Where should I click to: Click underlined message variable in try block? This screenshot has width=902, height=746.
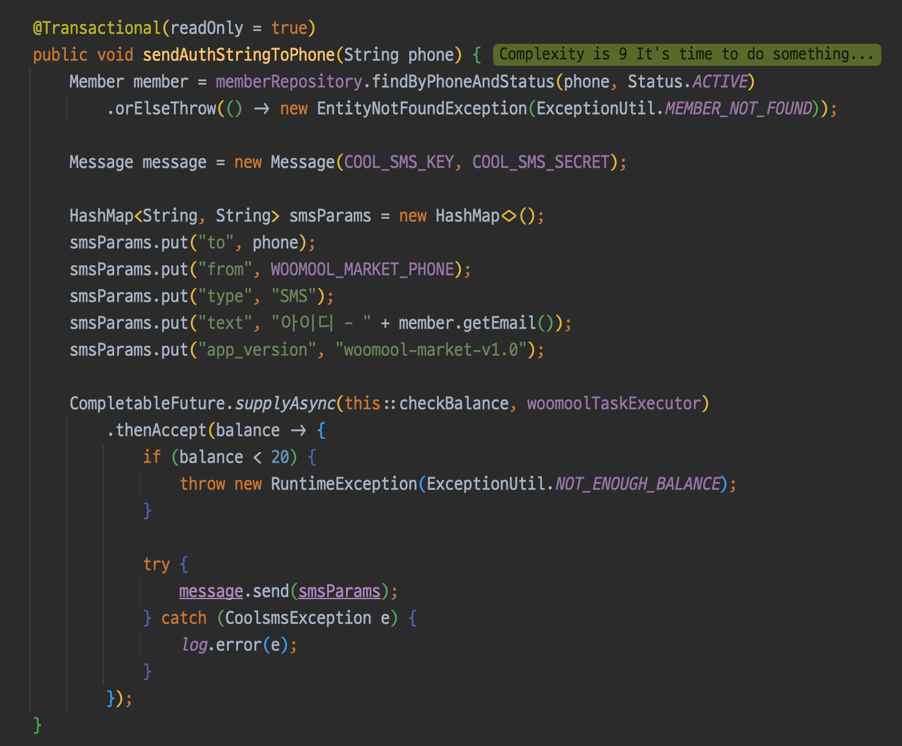pyautogui.click(x=211, y=591)
